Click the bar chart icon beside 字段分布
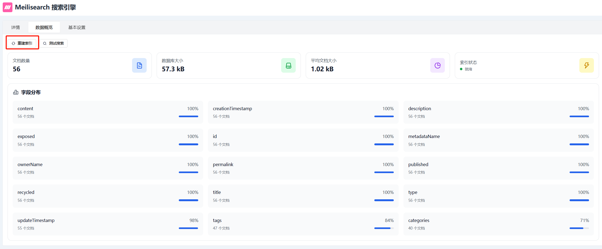602x249 pixels. pos(16,92)
